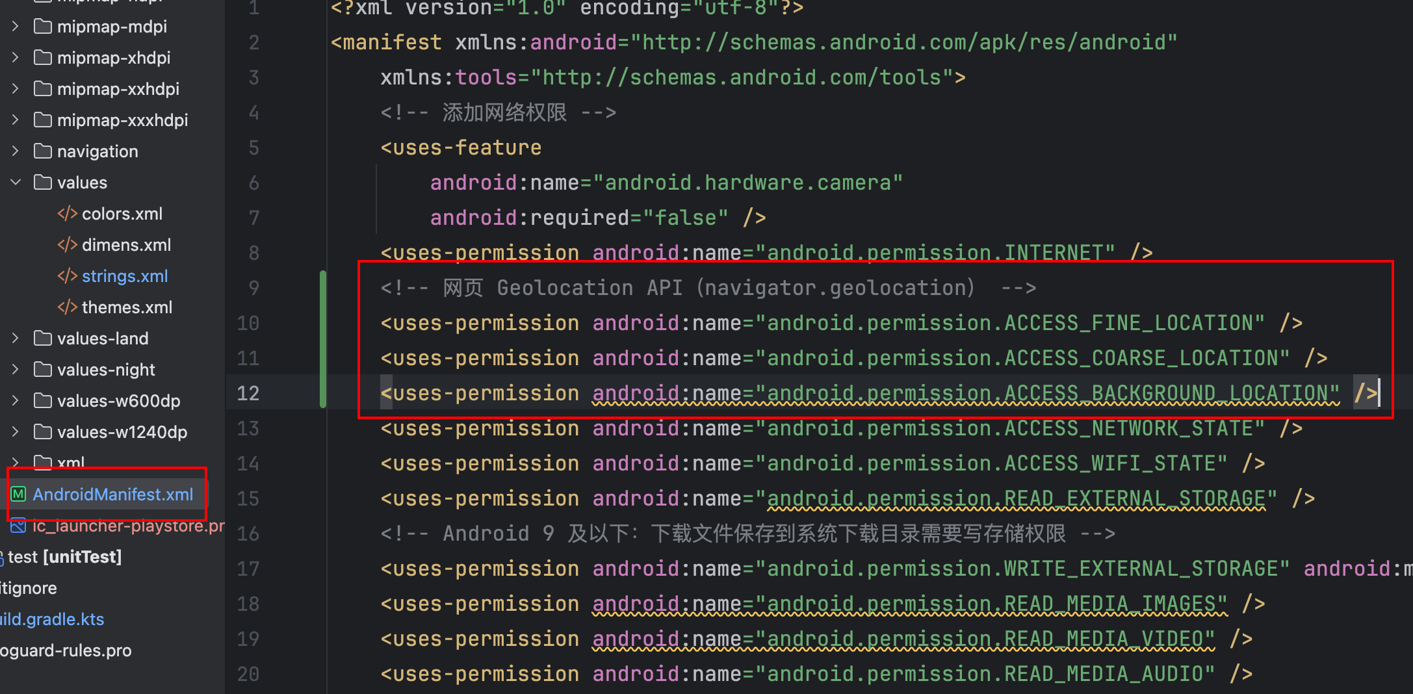Image resolution: width=1413 pixels, height=694 pixels.
Task: Click the AndroidManifest.xml manifest icon
Action: (x=19, y=495)
